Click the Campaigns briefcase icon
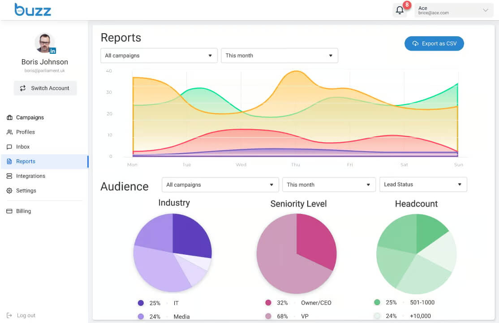Screen dimensions: 499x323 9,118
